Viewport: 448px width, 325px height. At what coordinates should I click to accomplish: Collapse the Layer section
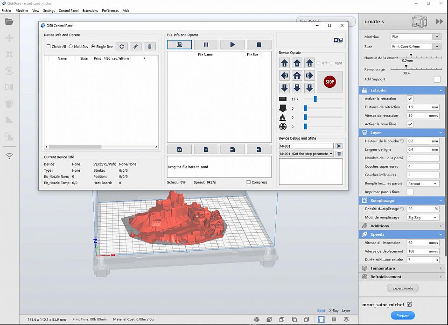[402, 133]
